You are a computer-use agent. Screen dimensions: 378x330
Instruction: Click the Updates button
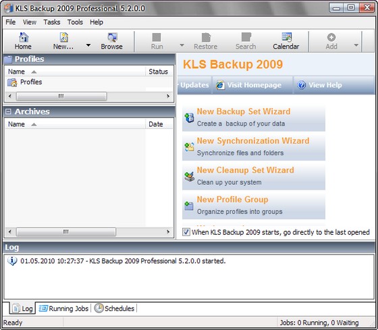coord(194,85)
